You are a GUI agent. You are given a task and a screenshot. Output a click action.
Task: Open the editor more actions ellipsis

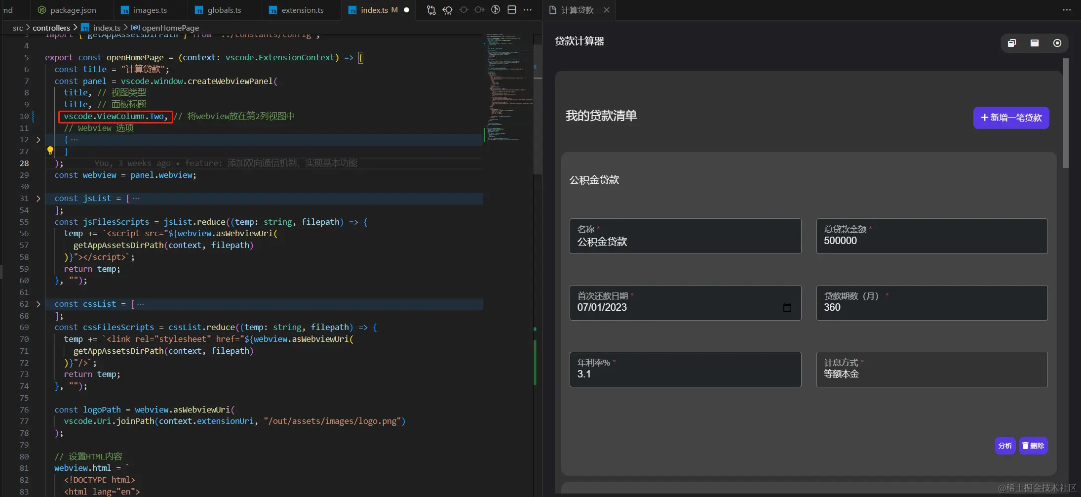(x=528, y=10)
